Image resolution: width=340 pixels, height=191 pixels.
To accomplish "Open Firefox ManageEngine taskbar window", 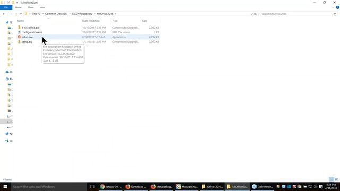I will click(x=161, y=187).
